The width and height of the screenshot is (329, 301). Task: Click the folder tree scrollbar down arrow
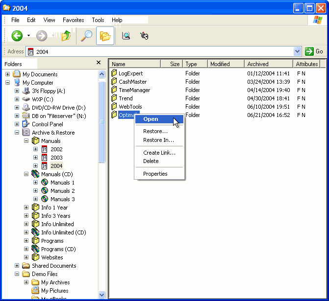(x=102, y=295)
